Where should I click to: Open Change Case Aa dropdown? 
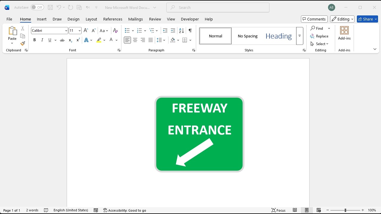[x=104, y=30]
